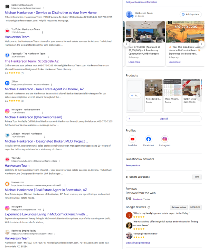Open three-dot menu for LinkedIn result
216x249 pixels.
[45, 137]
